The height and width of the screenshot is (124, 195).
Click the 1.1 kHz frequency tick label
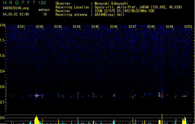click(2, 40)
